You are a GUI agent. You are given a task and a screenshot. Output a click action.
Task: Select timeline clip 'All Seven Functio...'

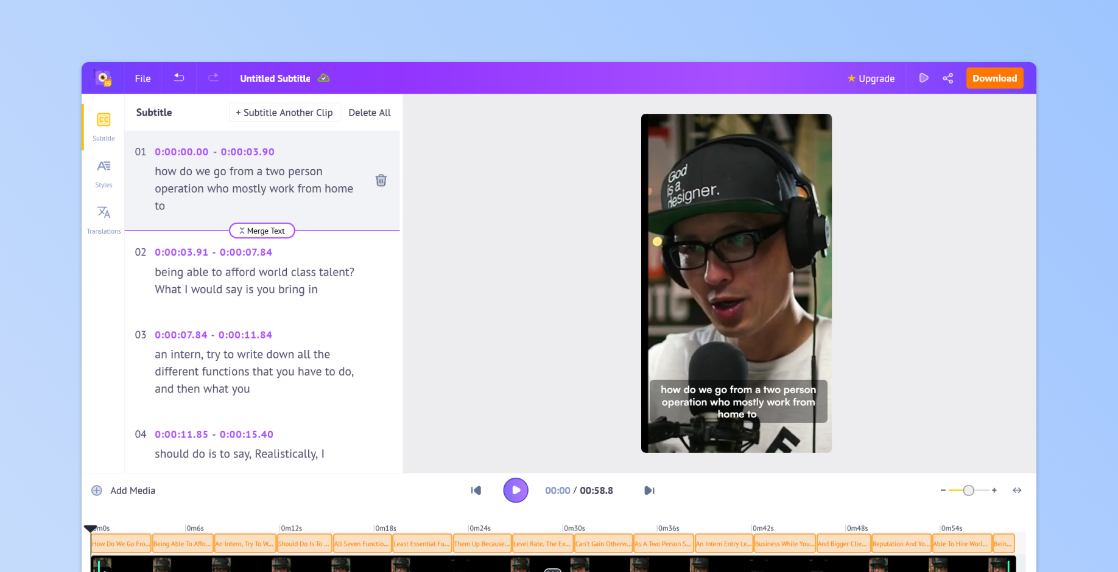click(362, 544)
